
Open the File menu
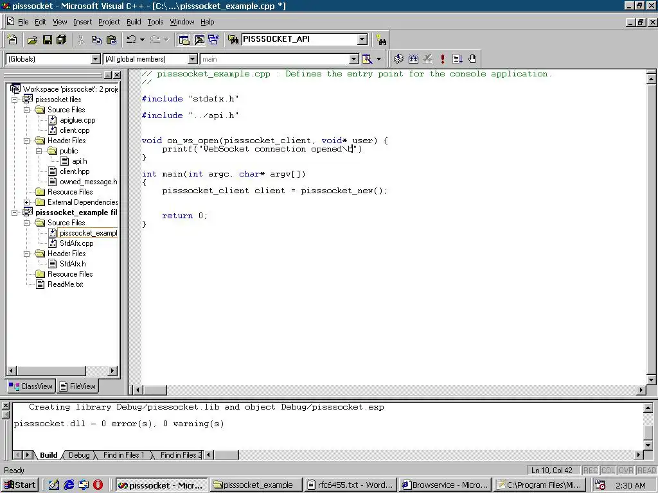point(23,22)
